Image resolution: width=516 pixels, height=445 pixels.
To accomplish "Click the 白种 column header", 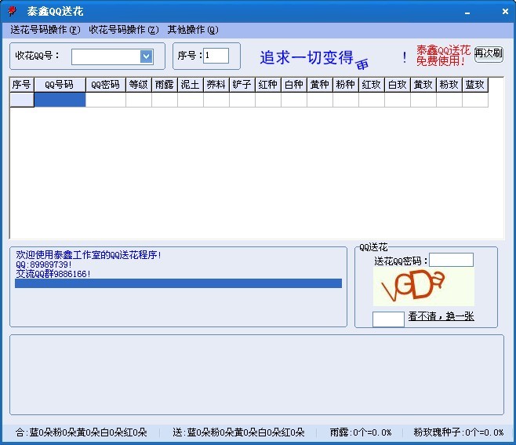I will coord(294,85).
